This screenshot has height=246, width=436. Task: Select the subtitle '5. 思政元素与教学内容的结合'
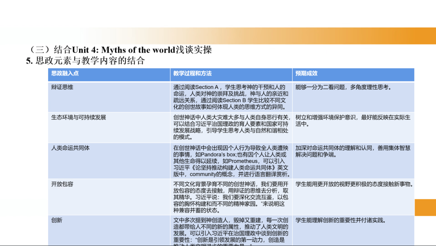(85, 61)
